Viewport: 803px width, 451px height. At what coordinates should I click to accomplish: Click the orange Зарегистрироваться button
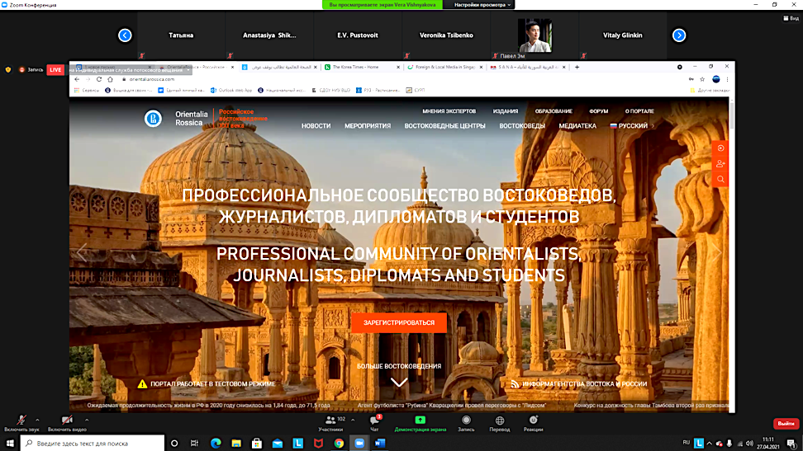pos(399,322)
